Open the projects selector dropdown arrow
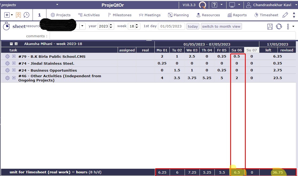 click(x=57, y=5)
